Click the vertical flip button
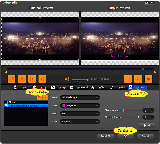This screenshot has height=144, width=160. click(x=148, y=79)
